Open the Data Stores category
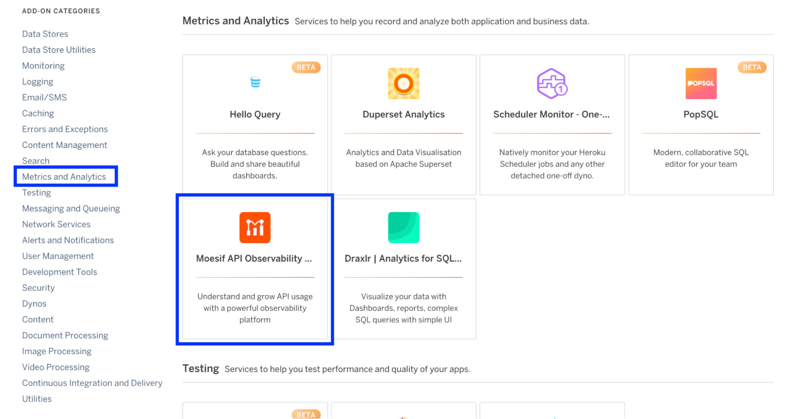This screenshot has width=803, height=419. (45, 34)
